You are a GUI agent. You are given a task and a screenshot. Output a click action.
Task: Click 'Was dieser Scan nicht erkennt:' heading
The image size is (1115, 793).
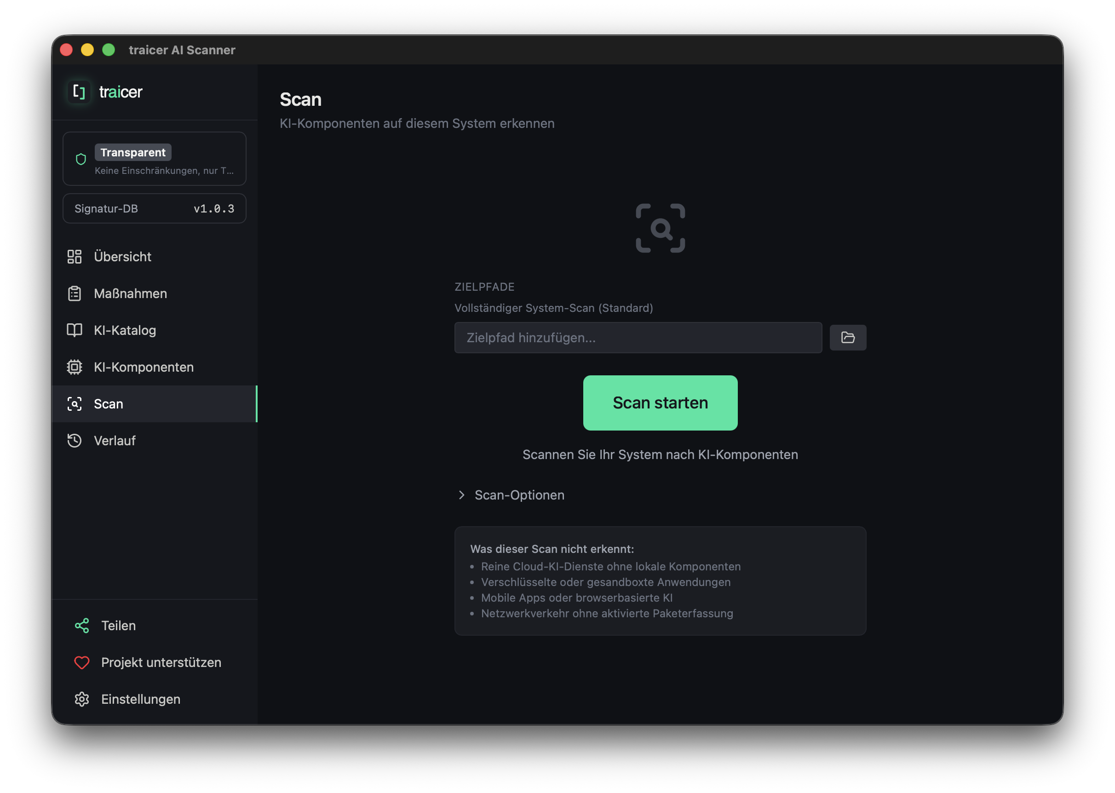tap(552, 549)
